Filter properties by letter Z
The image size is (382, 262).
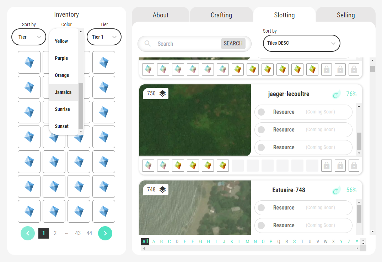[349, 241]
